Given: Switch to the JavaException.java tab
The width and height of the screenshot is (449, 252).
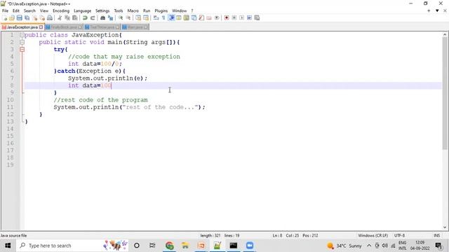Looking at the screenshot, I should click(x=22, y=27).
